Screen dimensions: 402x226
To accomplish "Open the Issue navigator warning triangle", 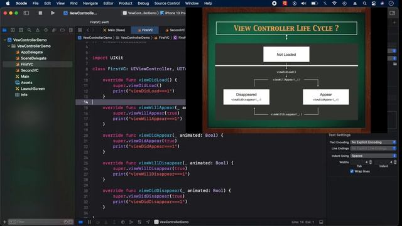I will pyautogui.click(x=38, y=30).
